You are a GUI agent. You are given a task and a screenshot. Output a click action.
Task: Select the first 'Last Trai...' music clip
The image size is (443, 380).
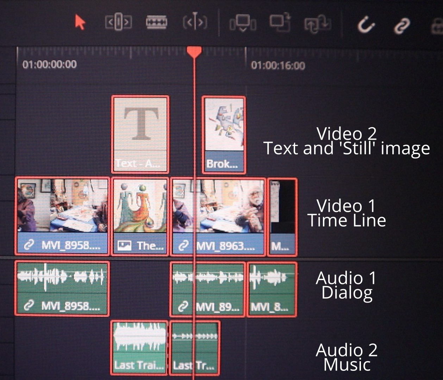(x=140, y=348)
